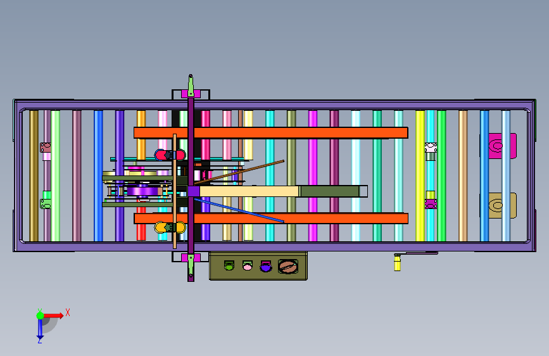This screenshot has width=549, height=356.
Task: Select the green pin at top of cross bar
Action: click(x=191, y=86)
